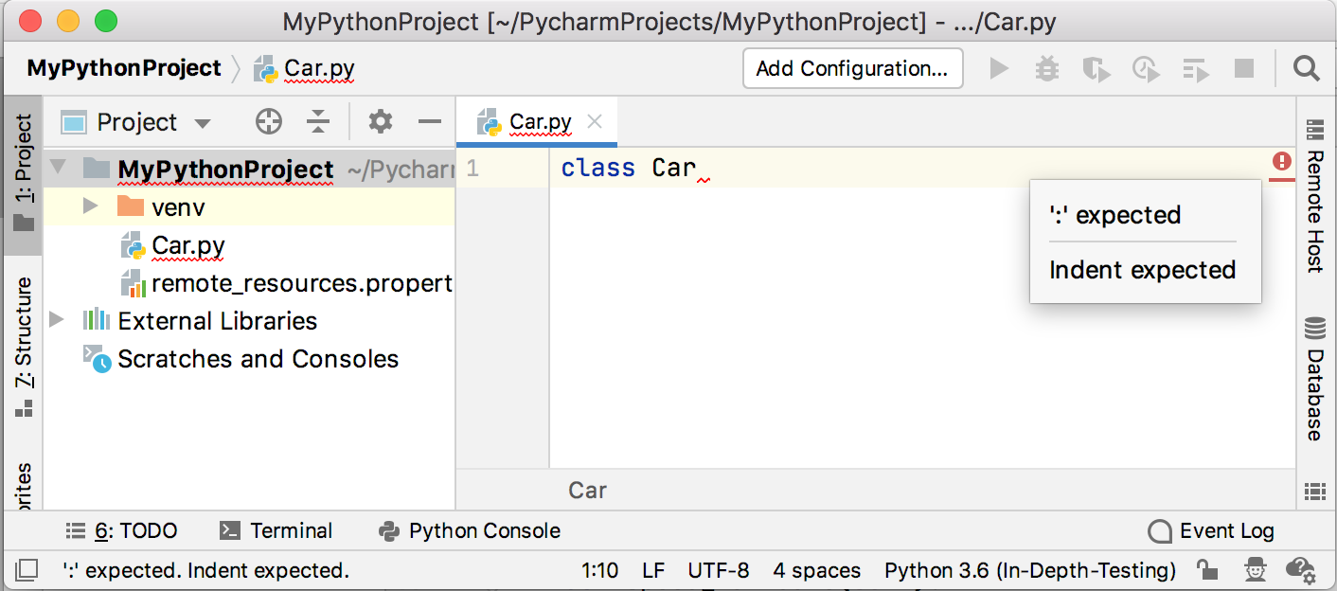Image resolution: width=1337 pixels, height=591 pixels.
Task: Click Run with Coverage icon
Action: tap(1096, 69)
